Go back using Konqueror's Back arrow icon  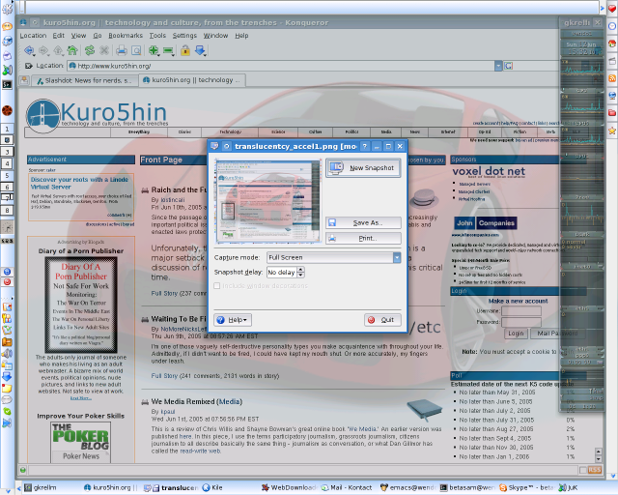point(29,50)
